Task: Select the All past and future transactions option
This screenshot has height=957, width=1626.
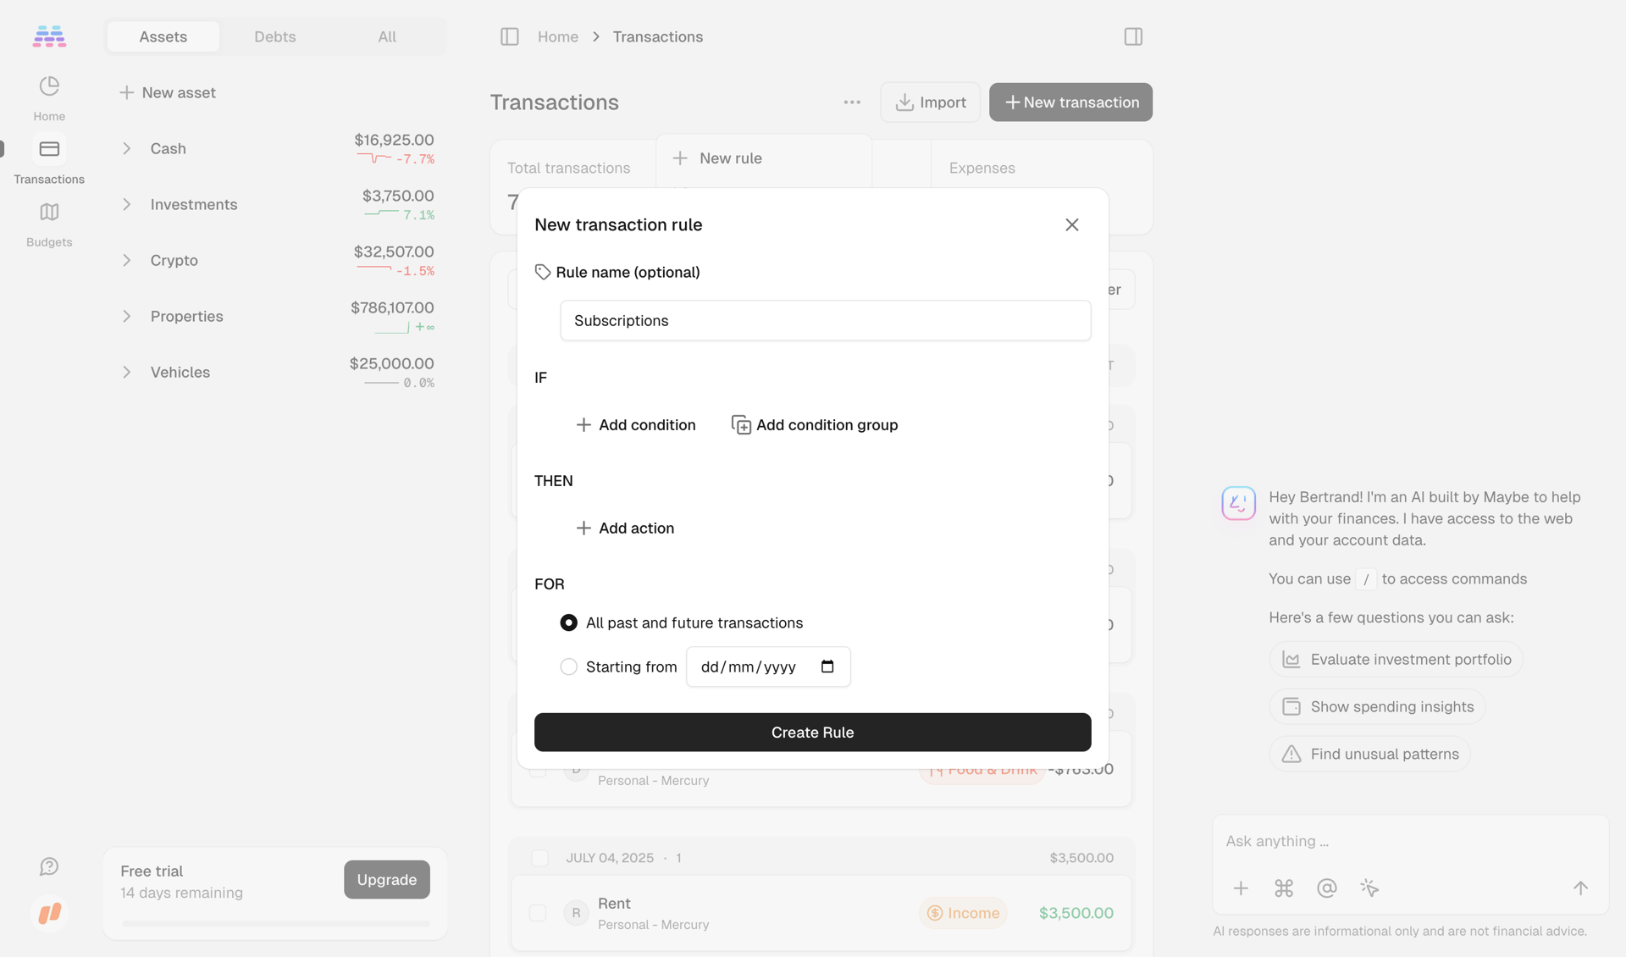Action: point(568,622)
